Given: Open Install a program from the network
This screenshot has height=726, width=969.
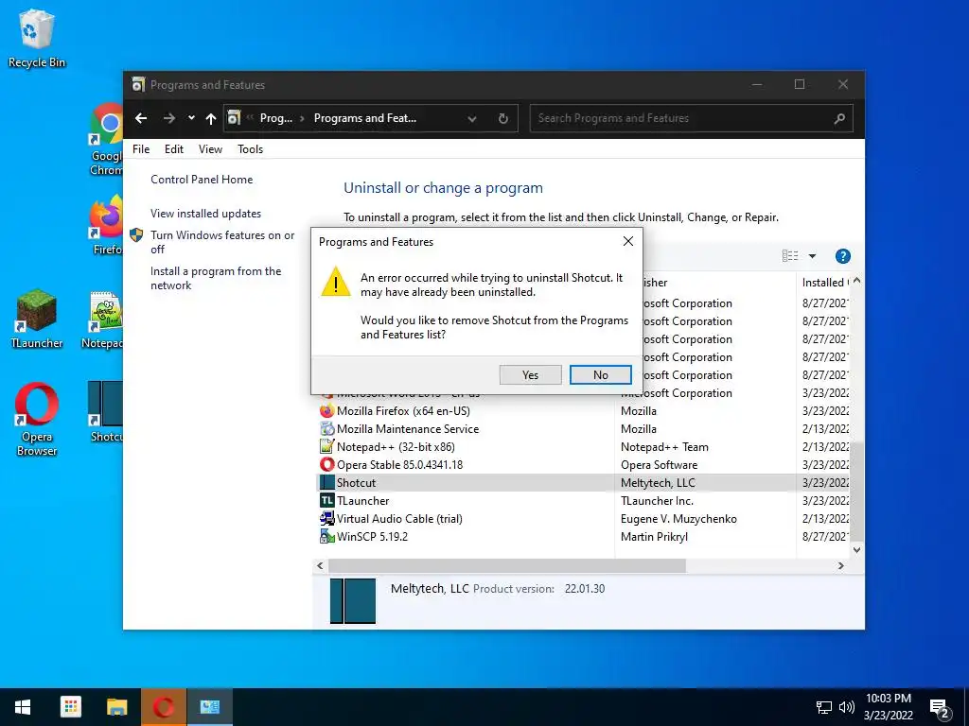Looking at the screenshot, I should coord(216,278).
